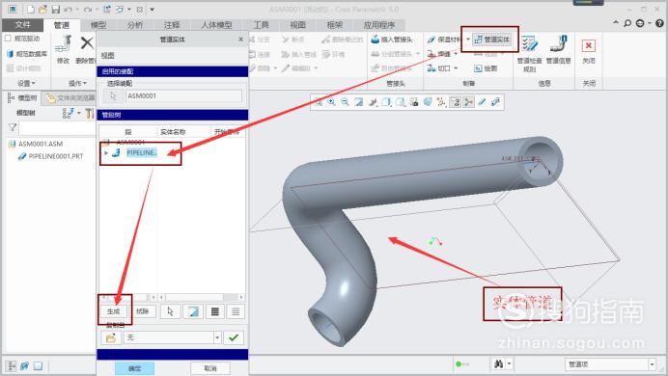
Task: Click the 拭除 button
Action: 142,311
